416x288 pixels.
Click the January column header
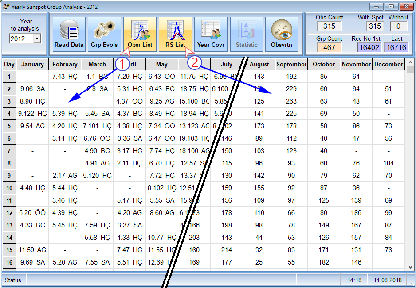pyautogui.click(x=32, y=64)
